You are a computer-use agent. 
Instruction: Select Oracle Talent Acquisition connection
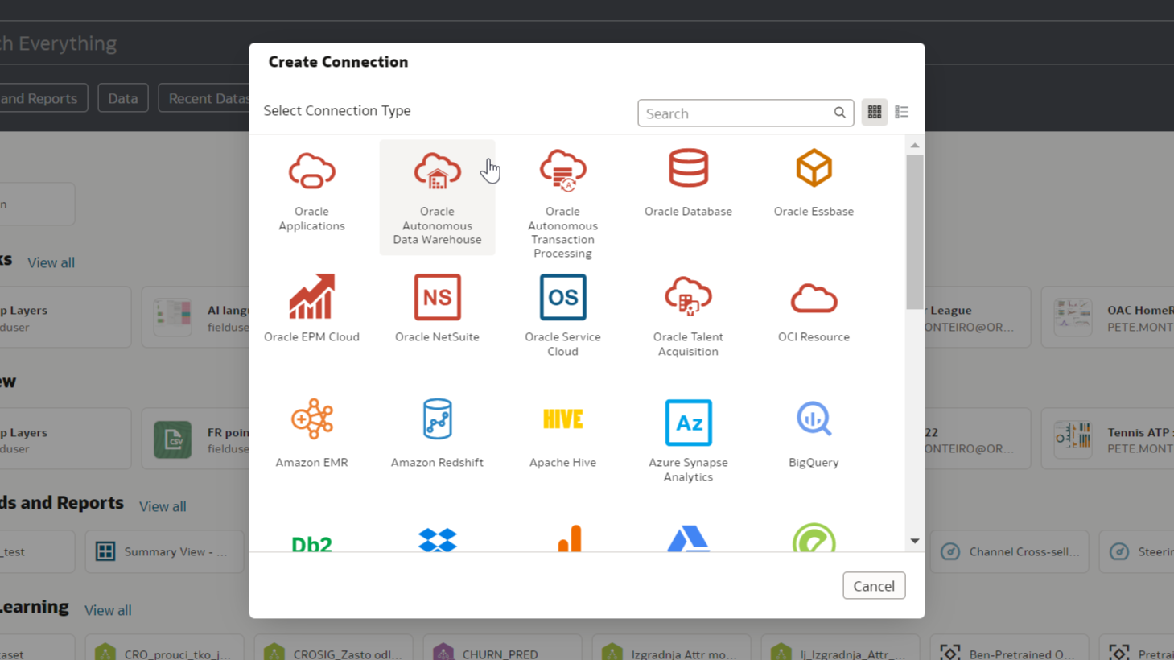[x=688, y=316]
